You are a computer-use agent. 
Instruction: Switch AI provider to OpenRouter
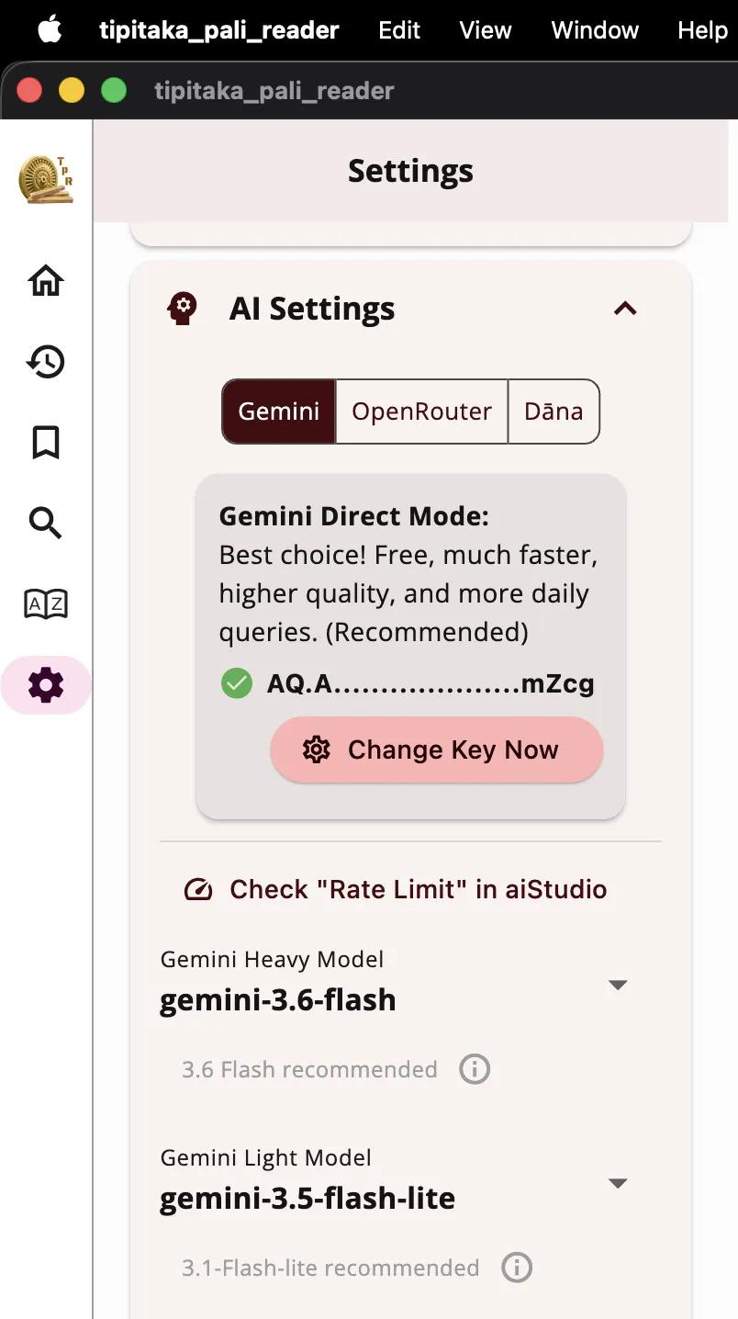(422, 411)
